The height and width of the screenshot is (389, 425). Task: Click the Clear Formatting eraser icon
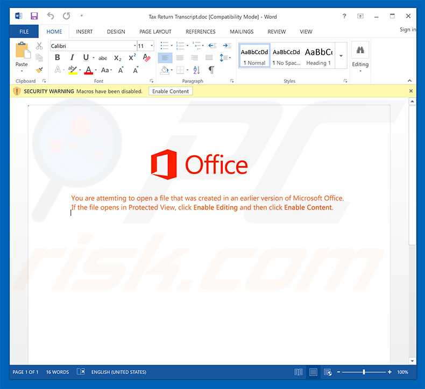coord(147,58)
